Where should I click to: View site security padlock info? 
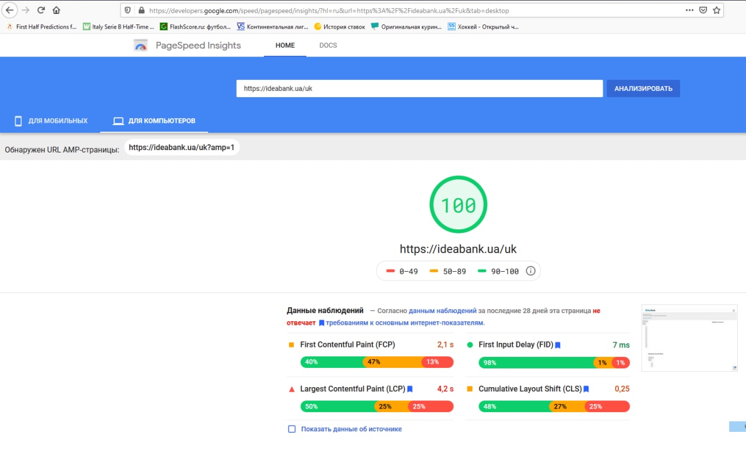pyautogui.click(x=140, y=10)
